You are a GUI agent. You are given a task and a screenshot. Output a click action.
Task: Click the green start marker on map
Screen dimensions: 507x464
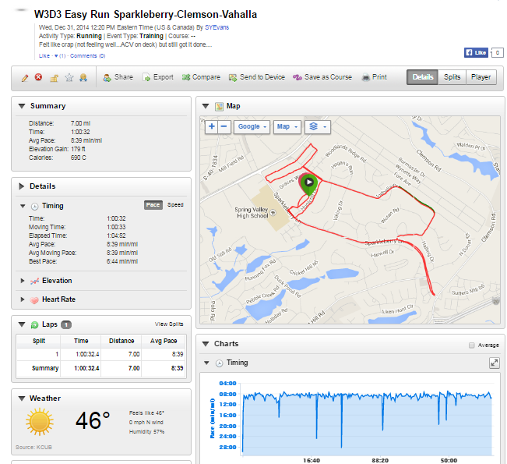[x=309, y=183]
